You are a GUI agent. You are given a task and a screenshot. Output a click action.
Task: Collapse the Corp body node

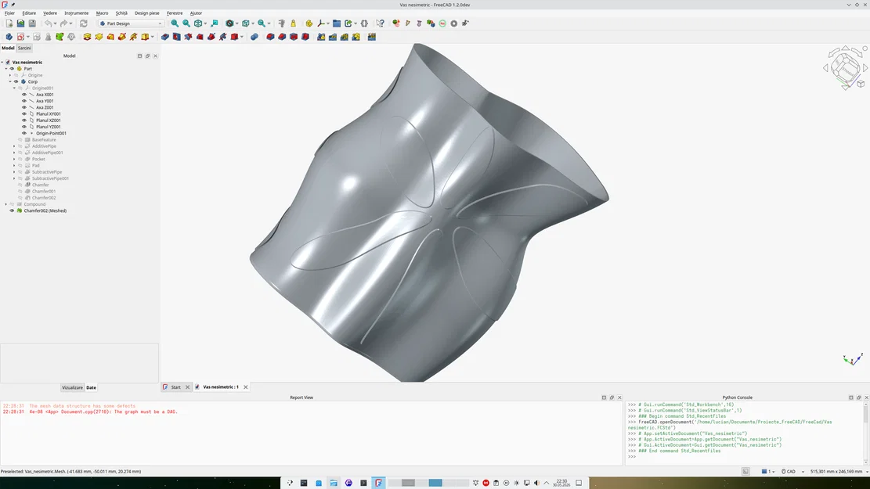click(x=10, y=81)
